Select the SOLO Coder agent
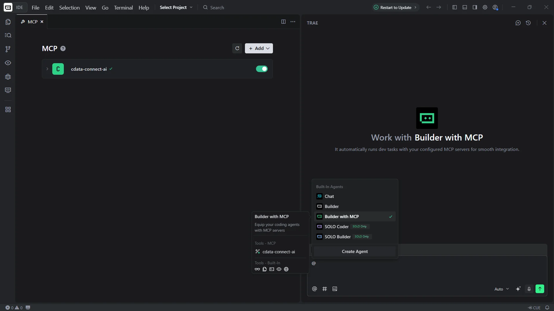 click(355, 227)
